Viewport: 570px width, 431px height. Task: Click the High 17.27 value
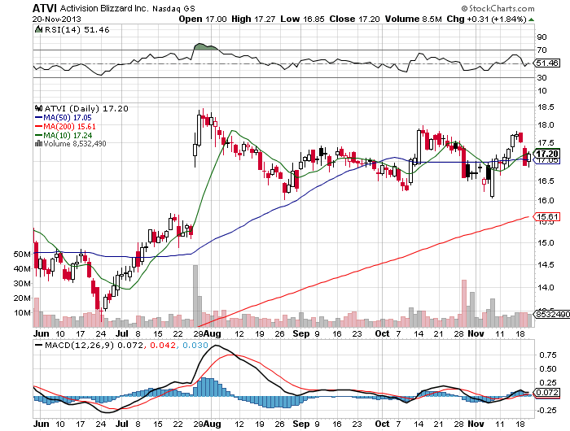coord(253,19)
